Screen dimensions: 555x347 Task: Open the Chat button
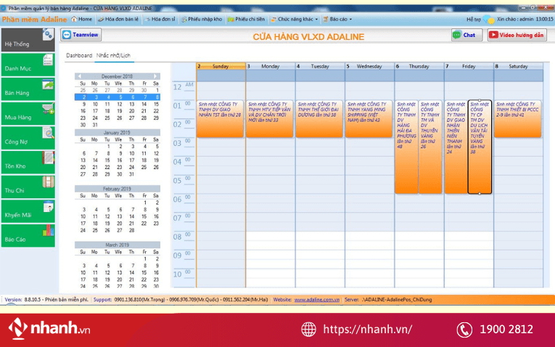(x=467, y=35)
